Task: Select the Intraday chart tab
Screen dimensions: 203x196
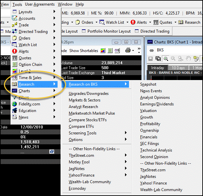Action: 158,68
